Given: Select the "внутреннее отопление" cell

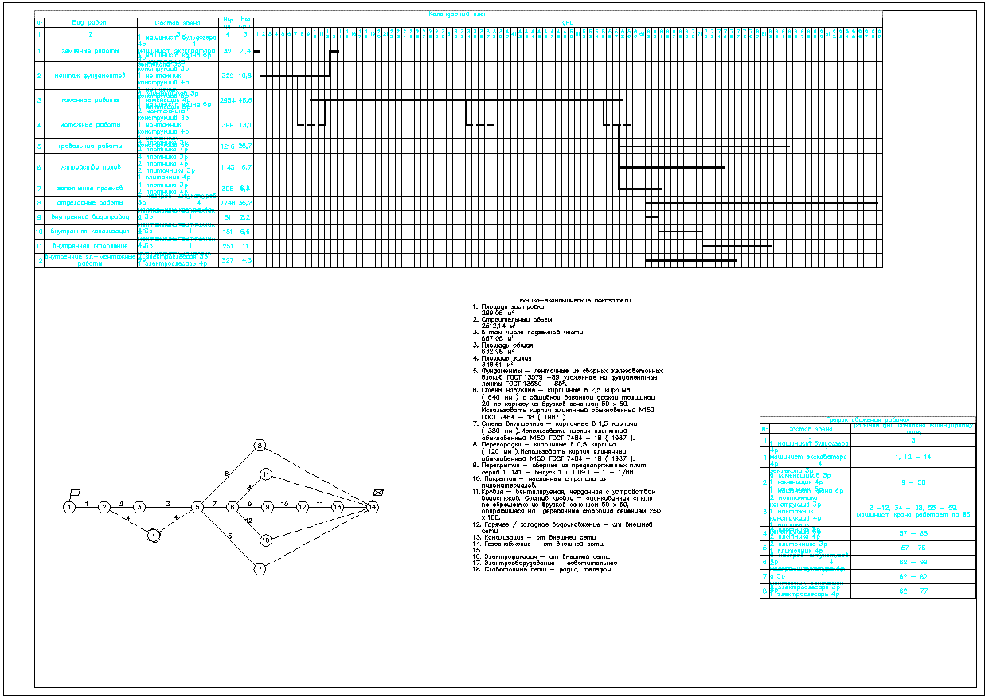Looking at the screenshot, I should click(91, 246).
